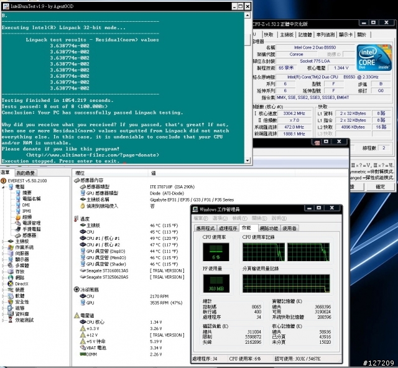This screenshot has width=398, height=368.
Task: Select 感應器 sensor node in EVEREST
Action: pyautogui.click(x=29, y=235)
